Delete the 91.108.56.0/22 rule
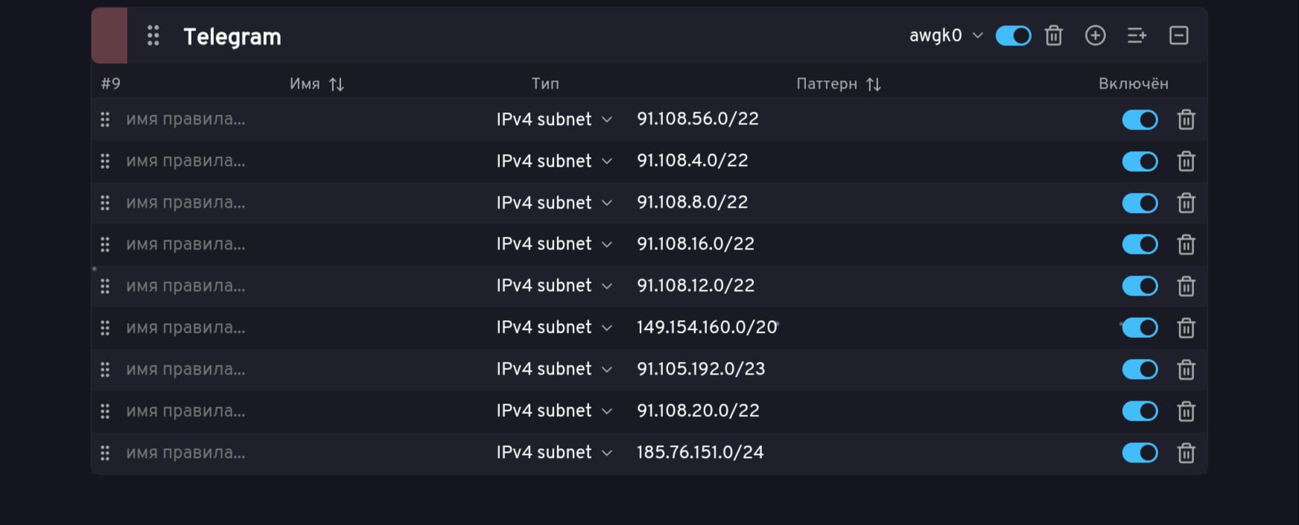The width and height of the screenshot is (1299, 525). pos(1186,120)
